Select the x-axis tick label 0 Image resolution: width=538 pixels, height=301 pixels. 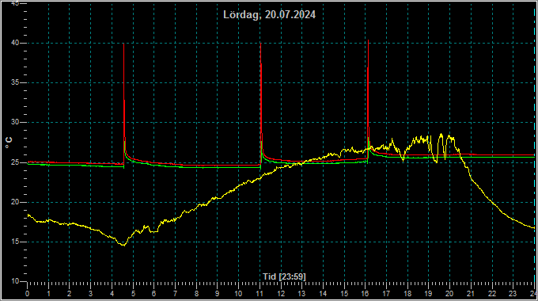coord(28,294)
